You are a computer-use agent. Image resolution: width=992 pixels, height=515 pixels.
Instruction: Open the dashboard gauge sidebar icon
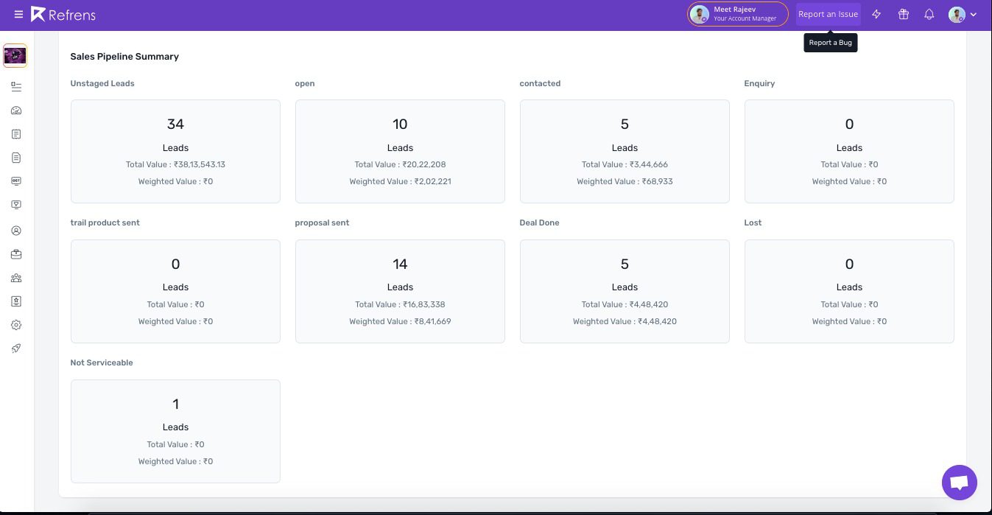point(16,111)
